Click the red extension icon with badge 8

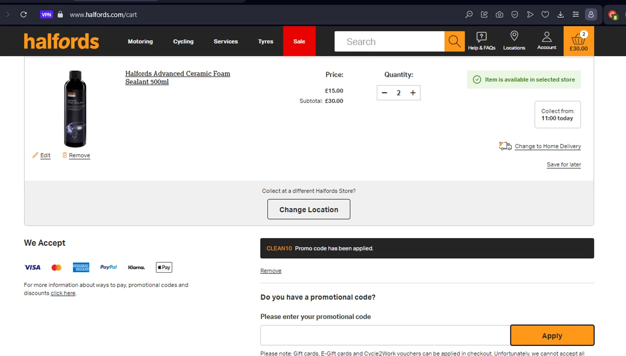click(613, 15)
